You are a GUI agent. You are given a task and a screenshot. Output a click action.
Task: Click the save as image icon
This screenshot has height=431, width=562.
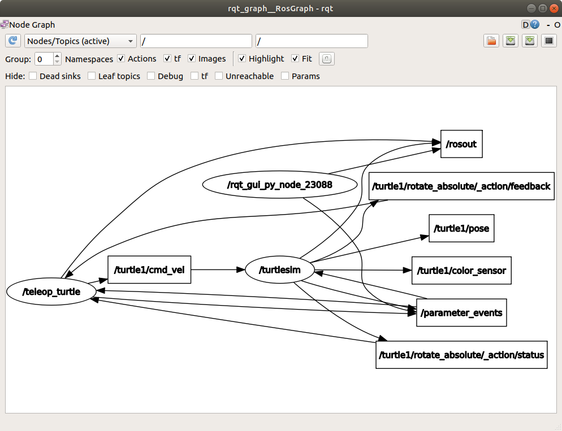point(548,41)
